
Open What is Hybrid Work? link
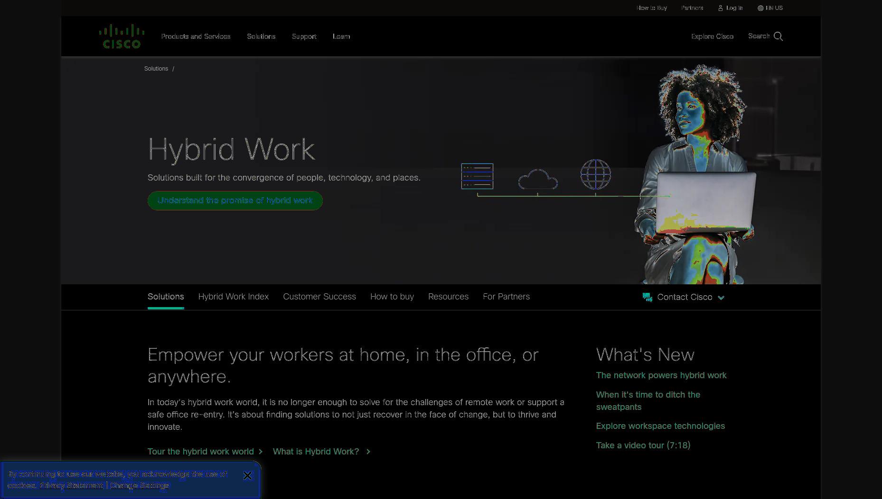point(316,452)
